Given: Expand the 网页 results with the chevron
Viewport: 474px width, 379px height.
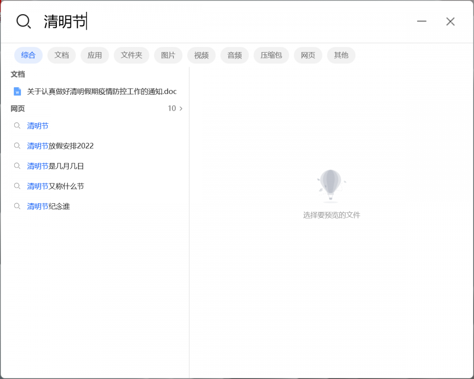Looking at the screenshot, I should coord(181,108).
